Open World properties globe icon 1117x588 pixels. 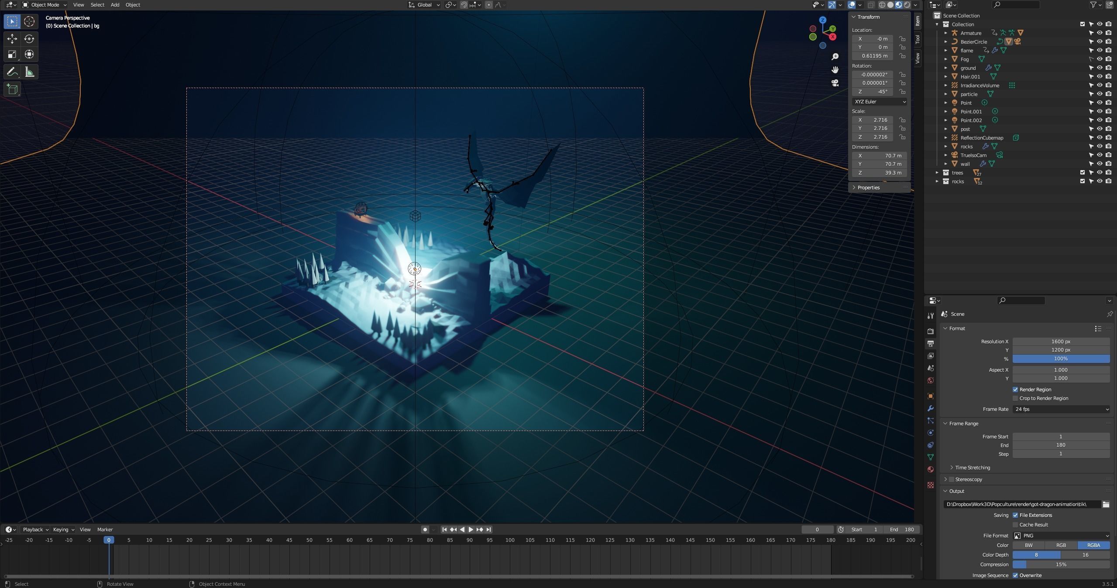(931, 380)
